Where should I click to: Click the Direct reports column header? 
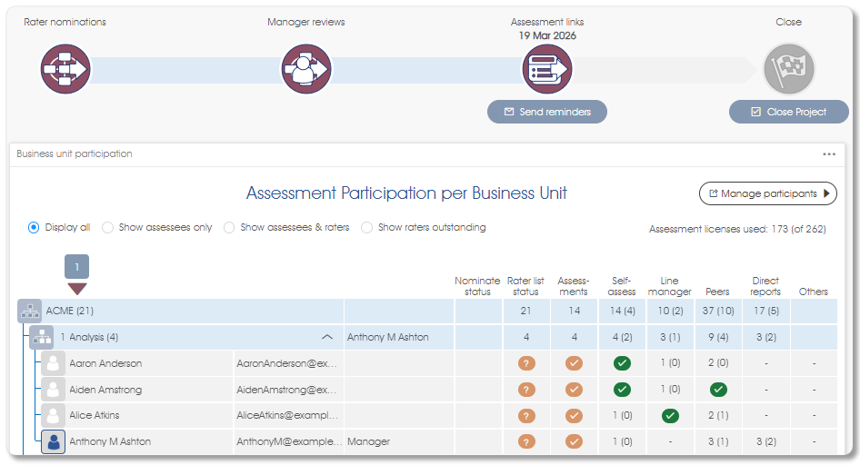point(765,286)
